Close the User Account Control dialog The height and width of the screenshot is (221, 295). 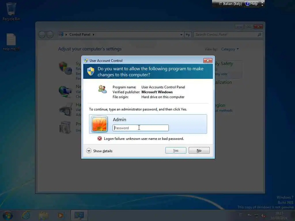tap(208, 60)
